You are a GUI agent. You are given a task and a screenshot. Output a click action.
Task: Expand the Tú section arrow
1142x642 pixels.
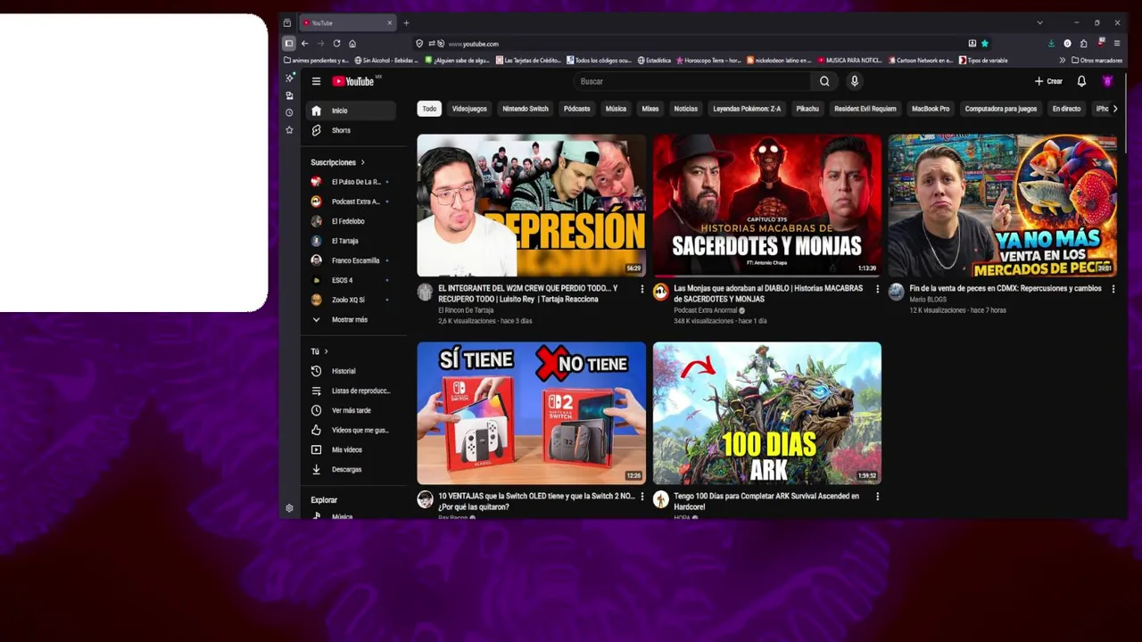pos(326,351)
